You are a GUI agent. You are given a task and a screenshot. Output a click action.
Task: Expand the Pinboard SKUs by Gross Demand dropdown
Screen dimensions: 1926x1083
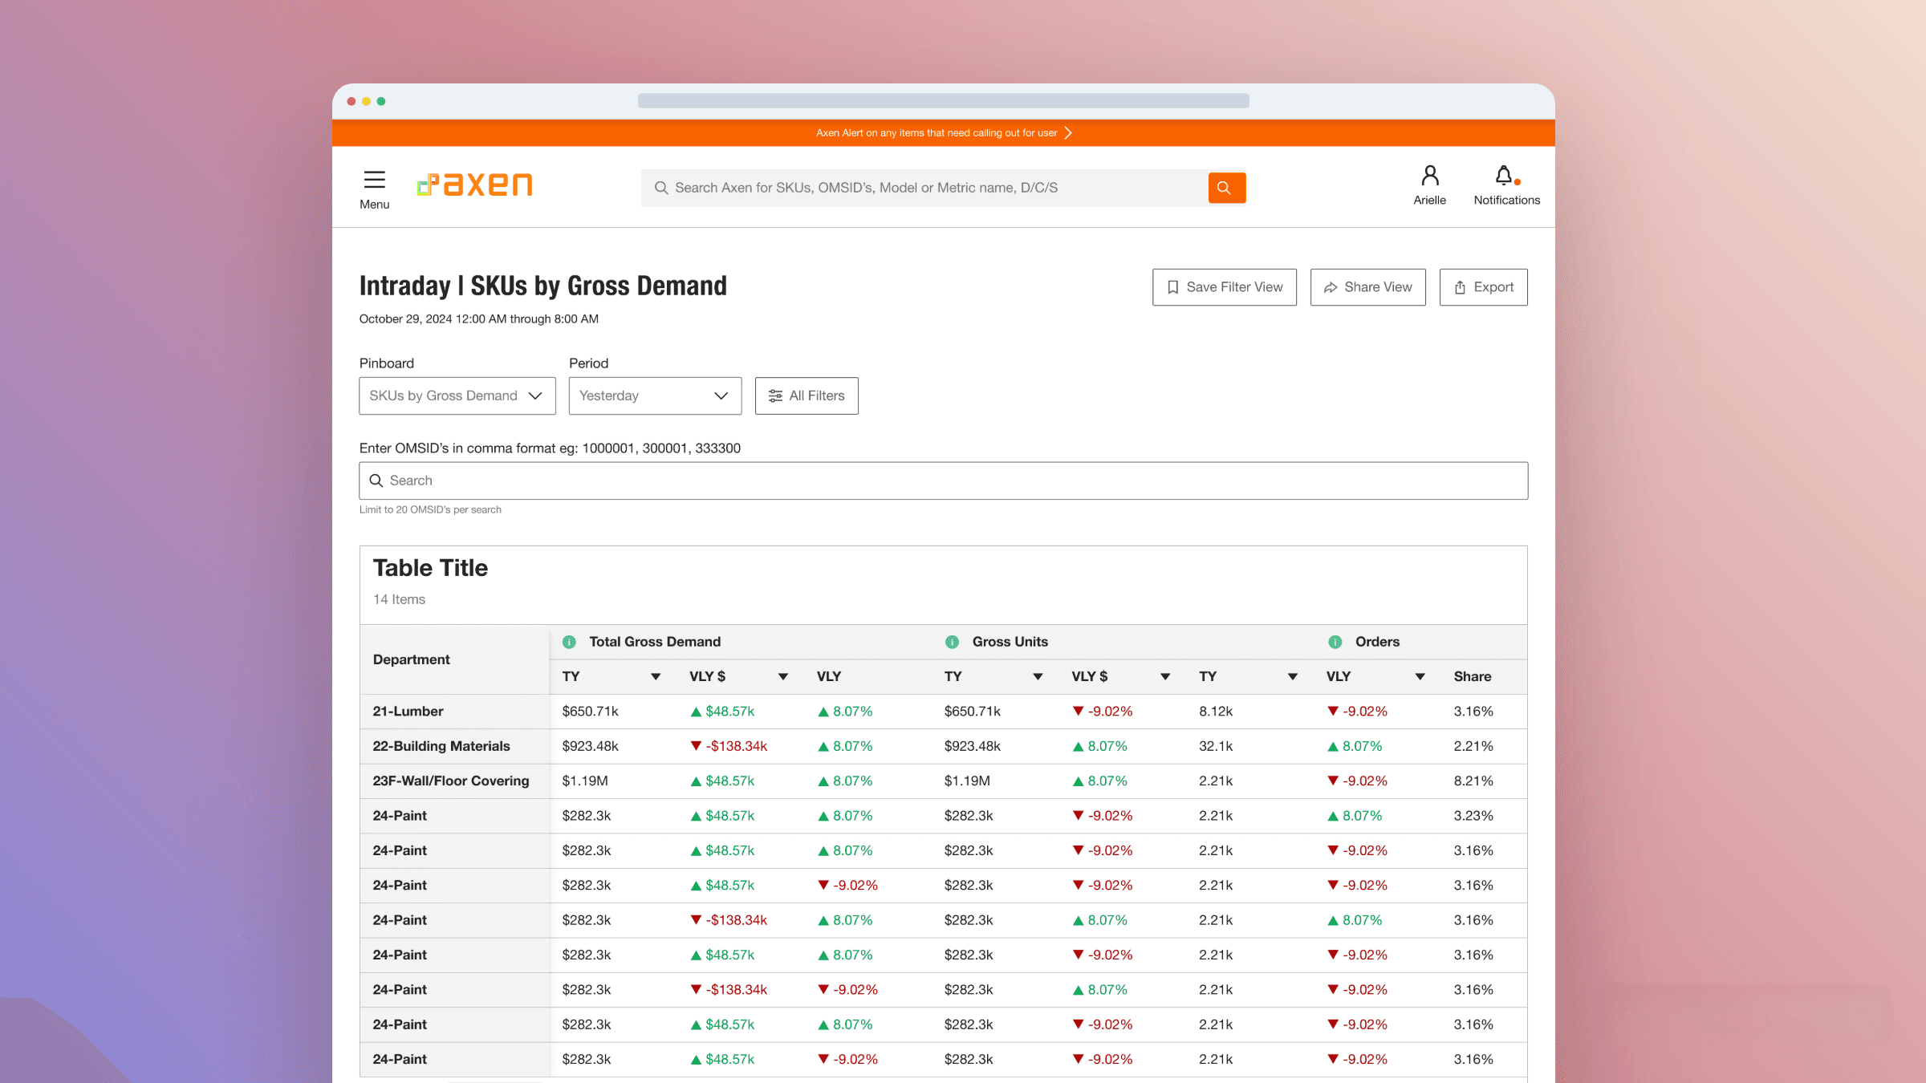(x=457, y=395)
